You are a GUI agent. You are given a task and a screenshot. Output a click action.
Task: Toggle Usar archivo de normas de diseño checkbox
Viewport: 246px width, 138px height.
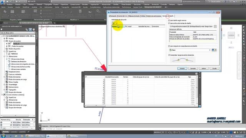pyautogui.click(x=169, y=23)
